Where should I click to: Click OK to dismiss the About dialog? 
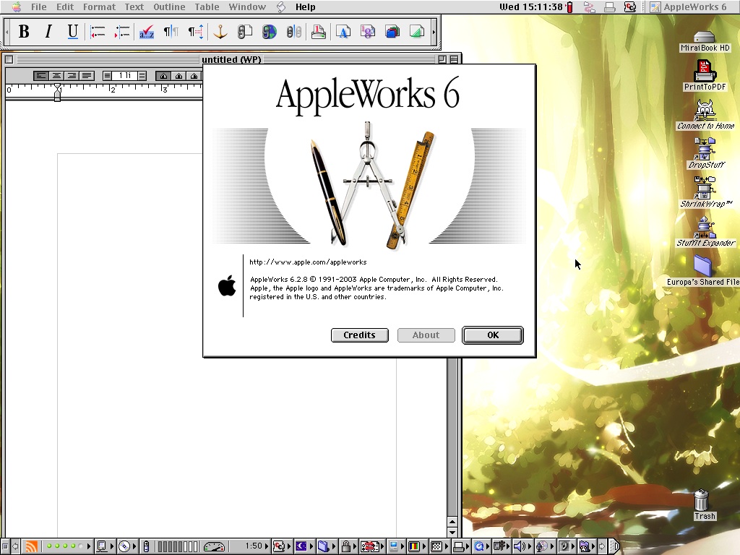(492, 335)
